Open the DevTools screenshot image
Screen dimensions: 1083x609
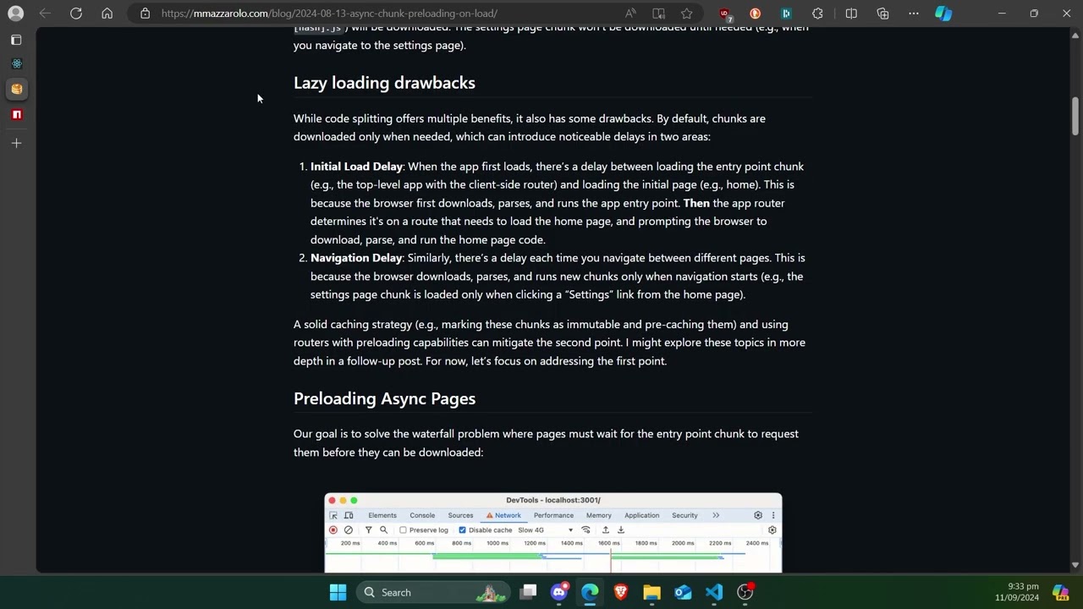point(553,533)
